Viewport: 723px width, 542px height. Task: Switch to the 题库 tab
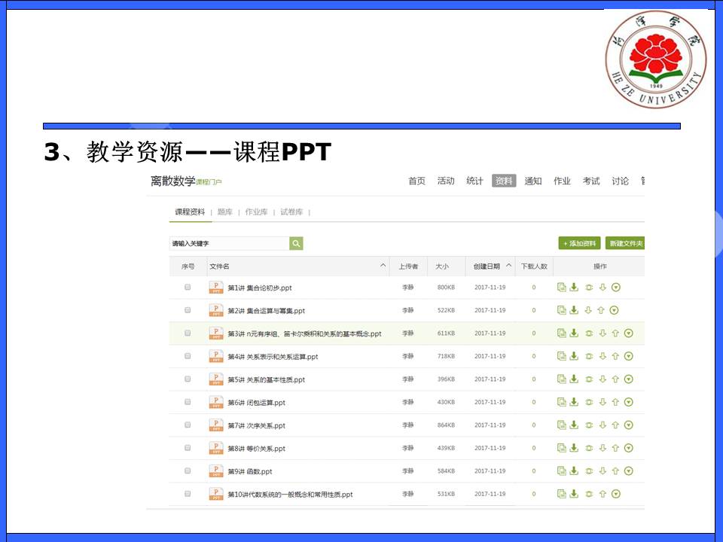click(225, 212)
